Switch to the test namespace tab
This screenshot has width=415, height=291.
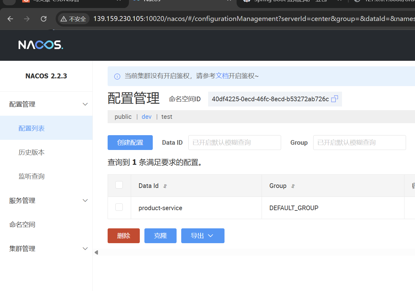coord(167,117)
